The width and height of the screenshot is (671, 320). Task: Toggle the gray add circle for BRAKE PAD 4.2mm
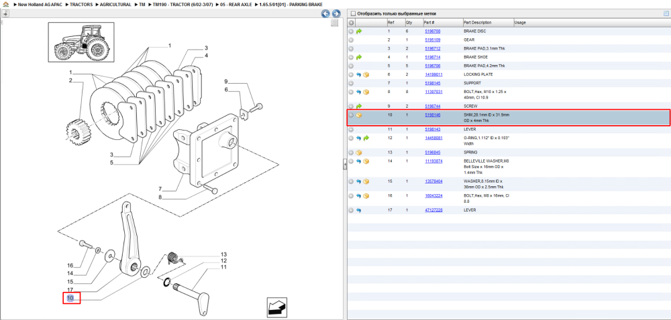click(351, 66)
